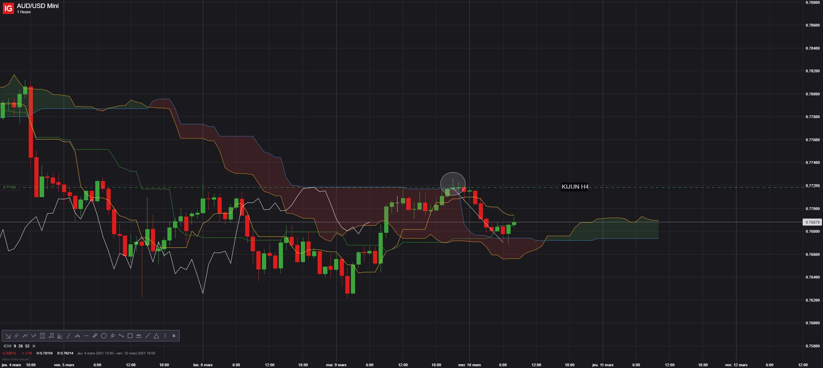Screen dimensions: 823x368
Task: Click the AUD/USD Mini market title
Action: 38,6
